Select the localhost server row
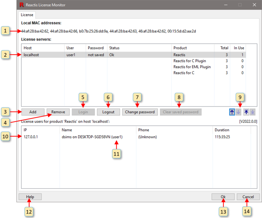 [x=134, y=55]
